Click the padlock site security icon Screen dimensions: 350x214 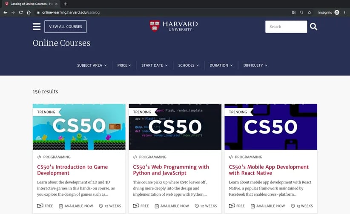pyautogui.click(x=38, y=12)
